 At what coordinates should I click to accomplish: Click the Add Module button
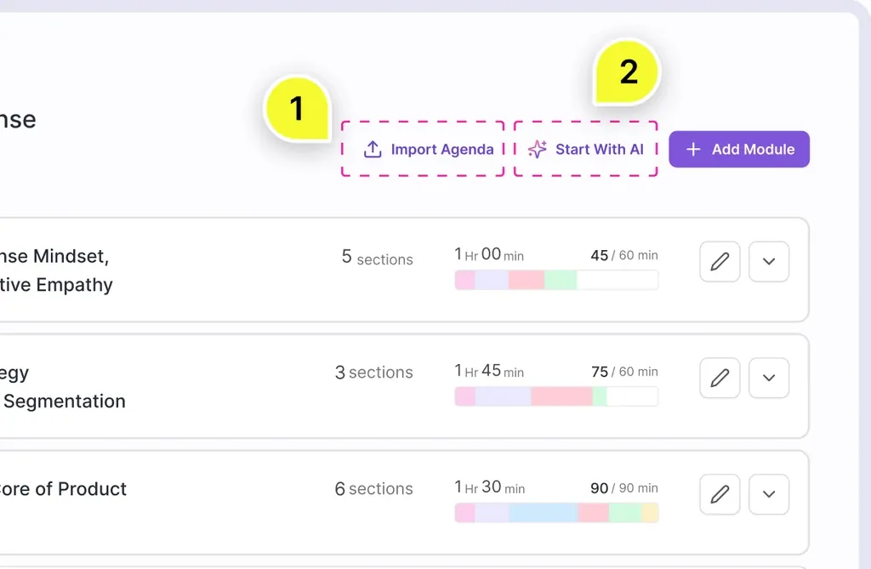coord(739,149)
